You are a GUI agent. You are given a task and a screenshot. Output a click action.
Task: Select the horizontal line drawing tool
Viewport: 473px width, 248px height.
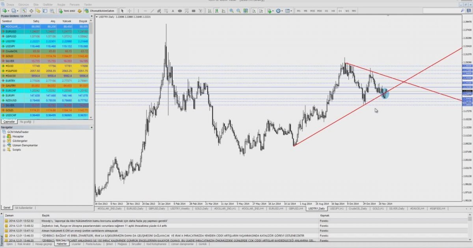[145, 11]
